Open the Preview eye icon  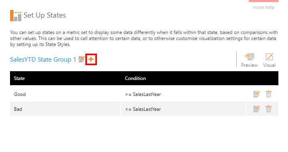(x=249, y=57)
